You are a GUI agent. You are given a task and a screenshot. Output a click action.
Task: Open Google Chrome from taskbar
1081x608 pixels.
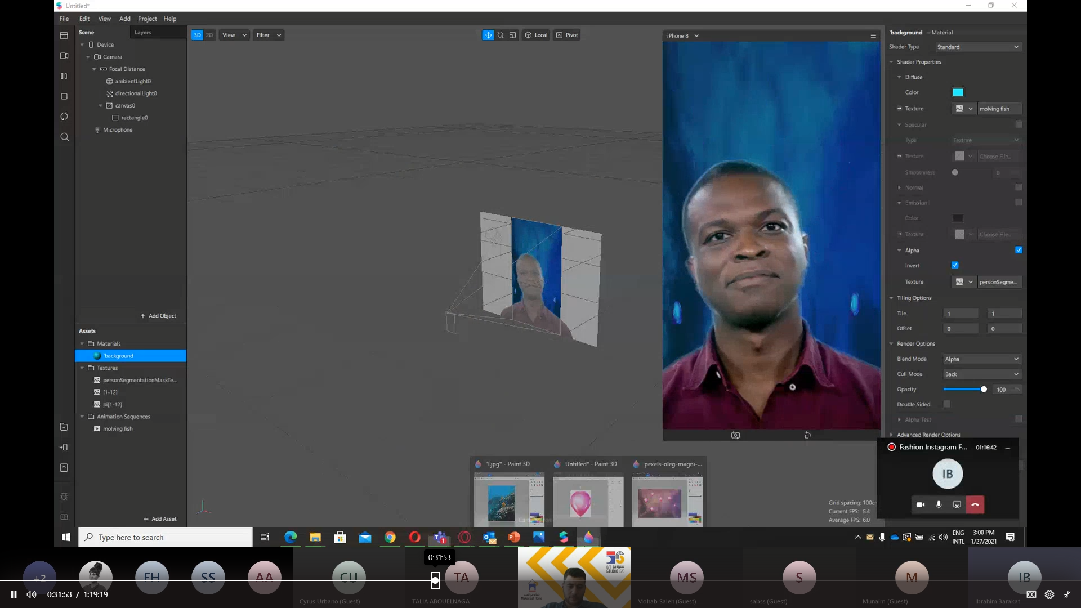[390, 537]
